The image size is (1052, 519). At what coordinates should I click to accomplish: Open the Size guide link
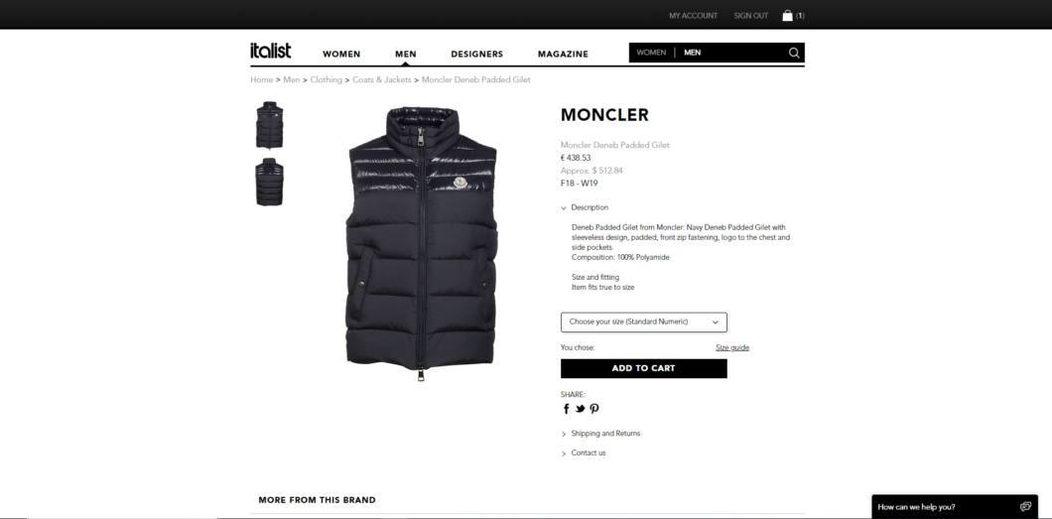(x=732, y=347)
